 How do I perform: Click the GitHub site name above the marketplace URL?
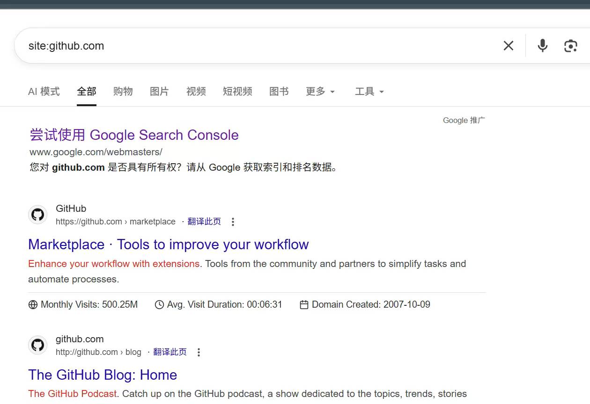pos(71,209)
